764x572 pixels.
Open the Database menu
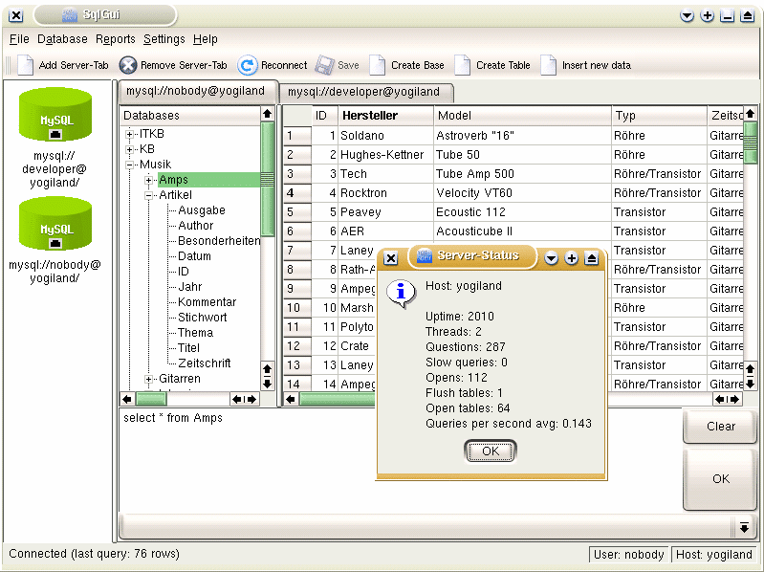(62, 39)
